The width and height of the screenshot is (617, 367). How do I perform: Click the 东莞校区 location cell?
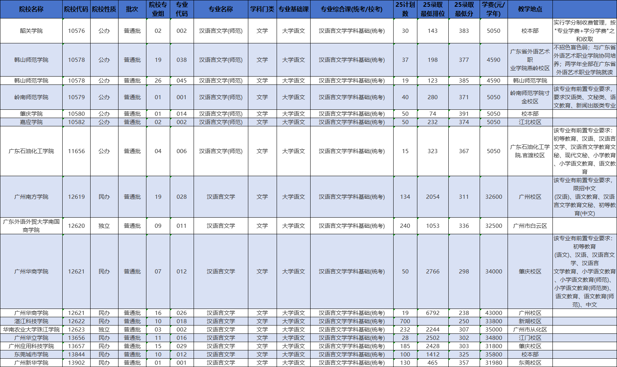click(530, 362)
